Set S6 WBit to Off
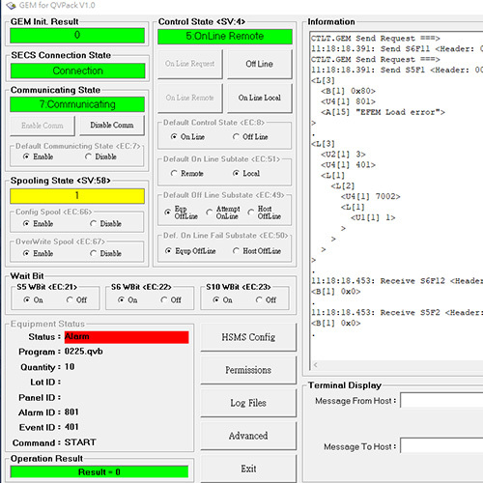This screenshot has width=483, height=483. 171,299
